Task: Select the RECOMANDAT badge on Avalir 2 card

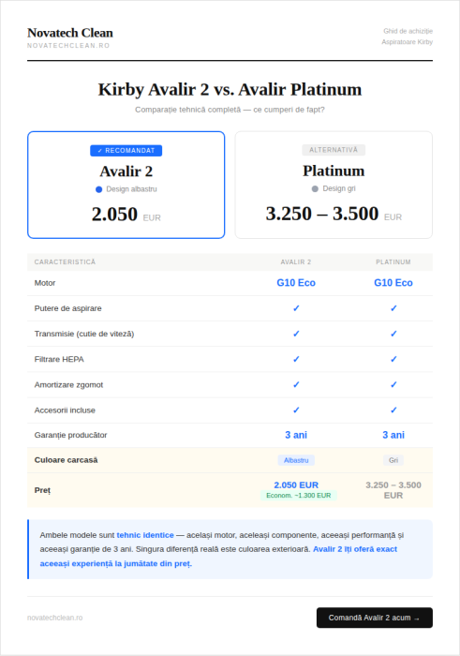Action: pos(126,151)
